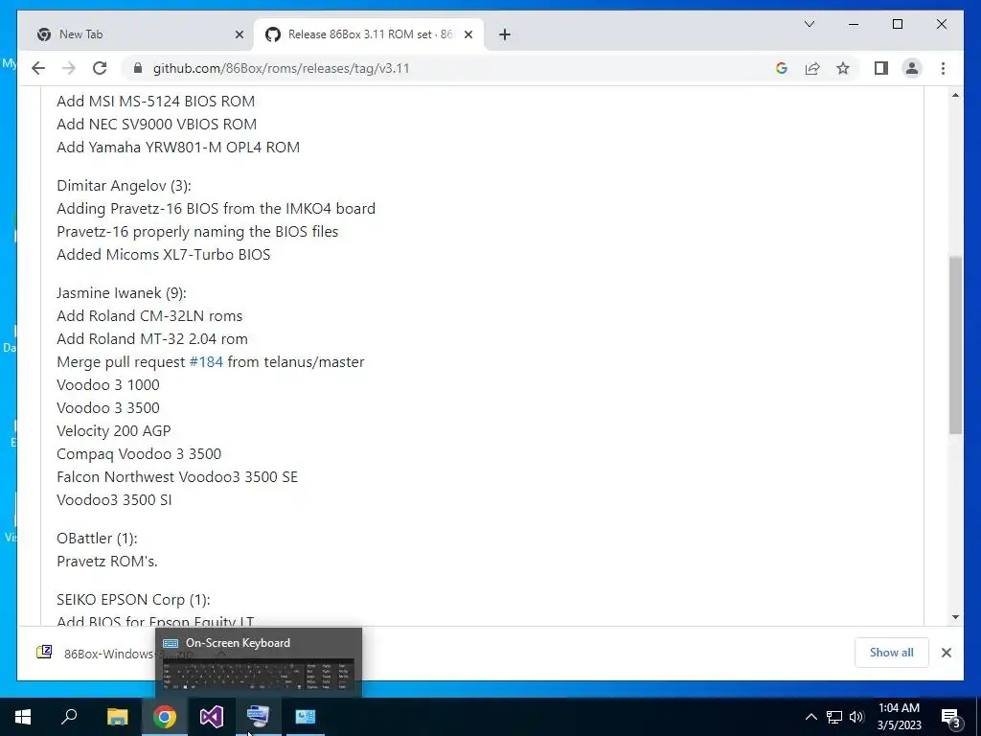Open a new browser tab
981x736 pixels.
[x=505, y=35]
